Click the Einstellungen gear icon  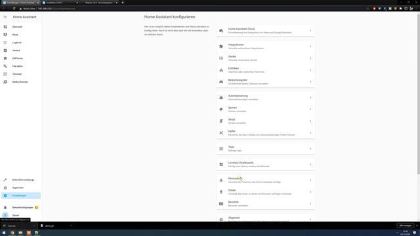pos(5,195)
